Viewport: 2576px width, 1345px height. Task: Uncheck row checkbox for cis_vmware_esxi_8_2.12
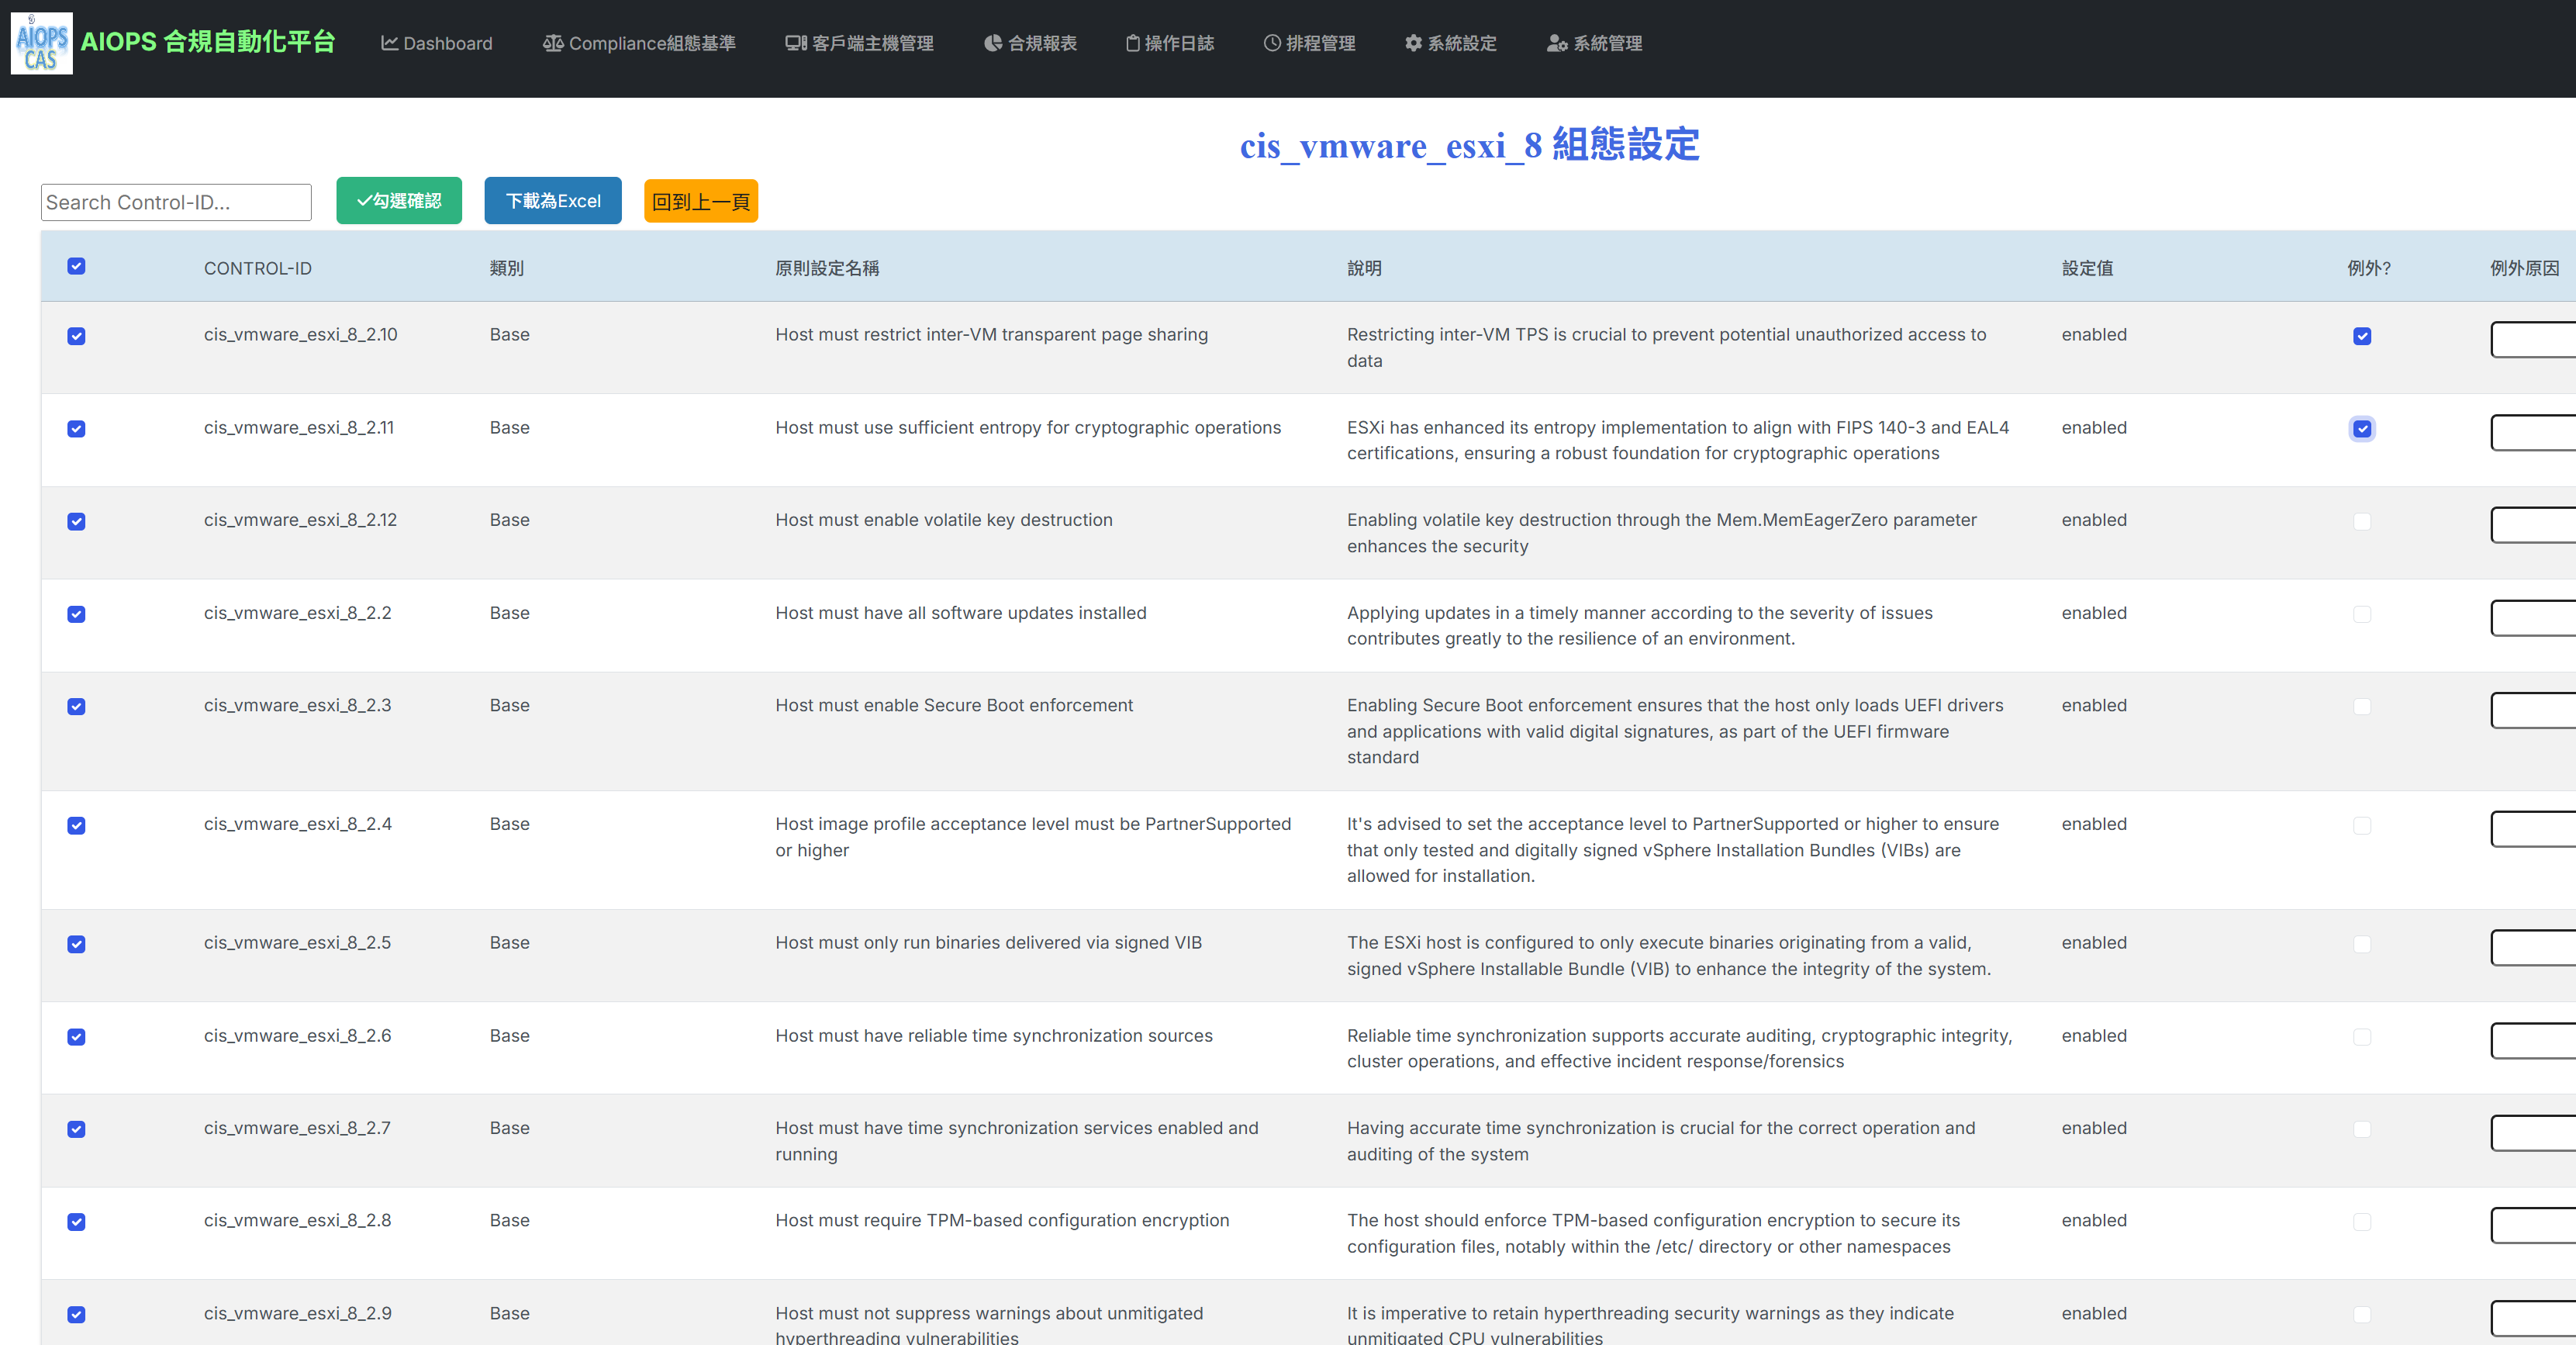(76, 521)
